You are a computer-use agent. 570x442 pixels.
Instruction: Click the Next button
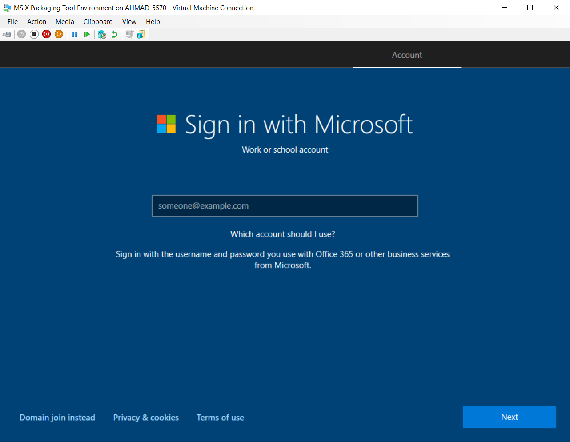510,417
